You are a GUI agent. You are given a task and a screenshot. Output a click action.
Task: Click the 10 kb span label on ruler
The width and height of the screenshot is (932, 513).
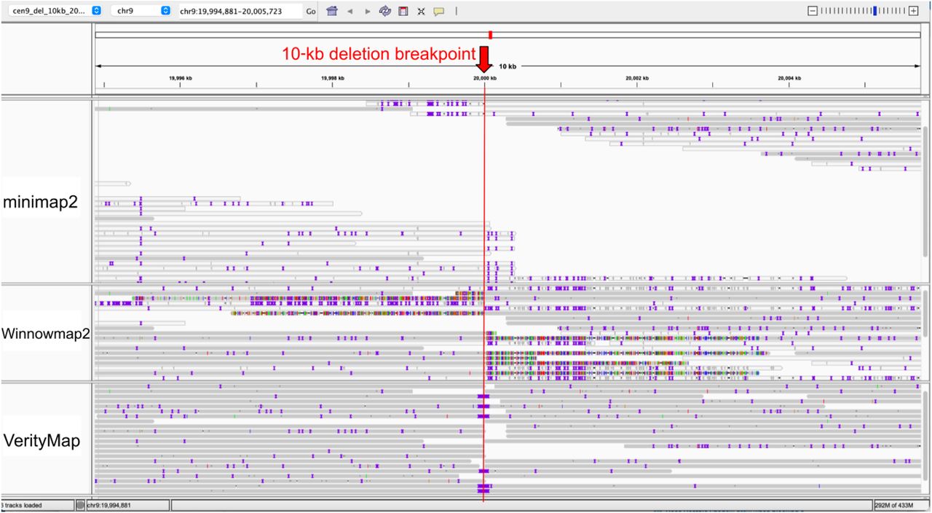pos(508,66)
